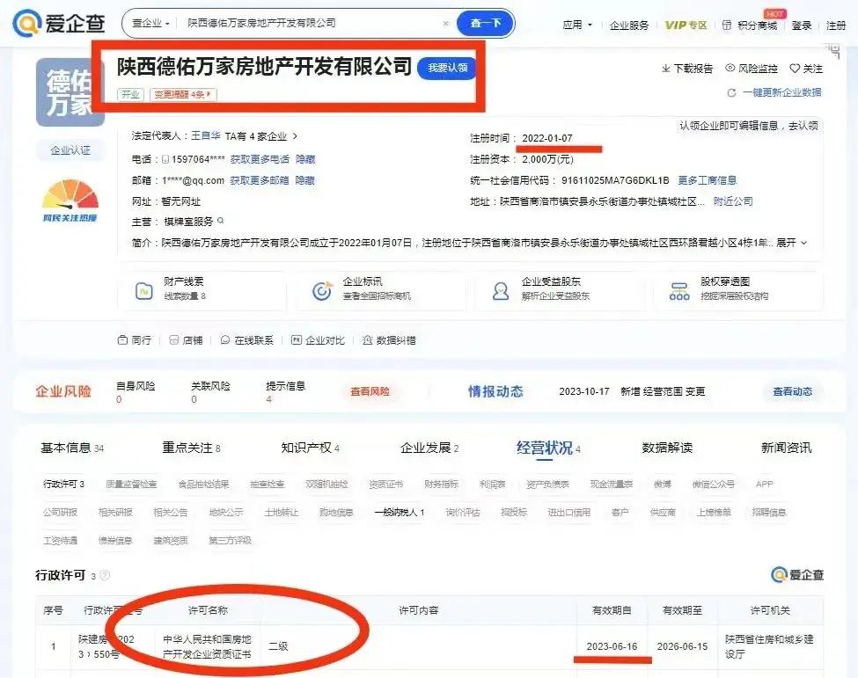
Task: Open the 查企业 search type dropdown
Action: click(x=150, y=23)
